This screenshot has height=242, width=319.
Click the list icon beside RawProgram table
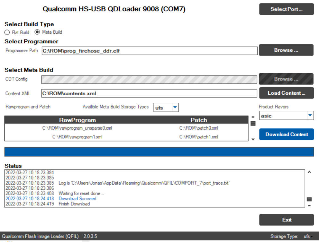pyautogui.click(x=253, y=124)
